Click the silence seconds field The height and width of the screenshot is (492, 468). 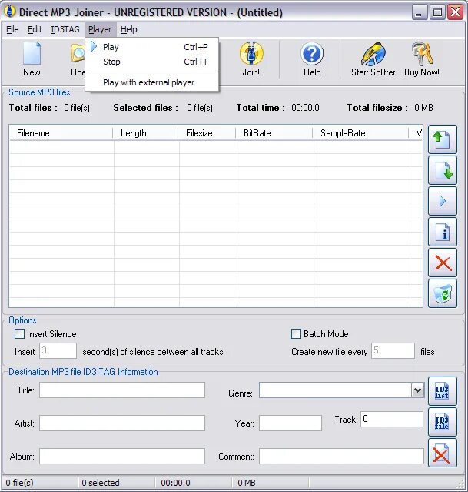(x=58, y=350)
